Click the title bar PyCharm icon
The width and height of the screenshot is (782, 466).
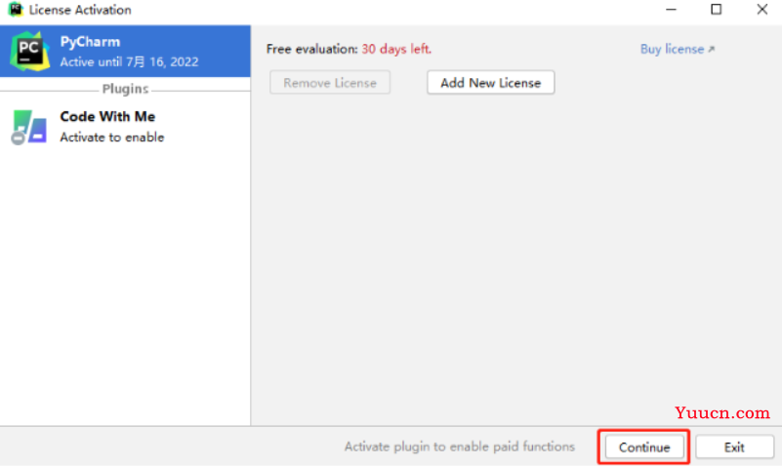[16, 10]
